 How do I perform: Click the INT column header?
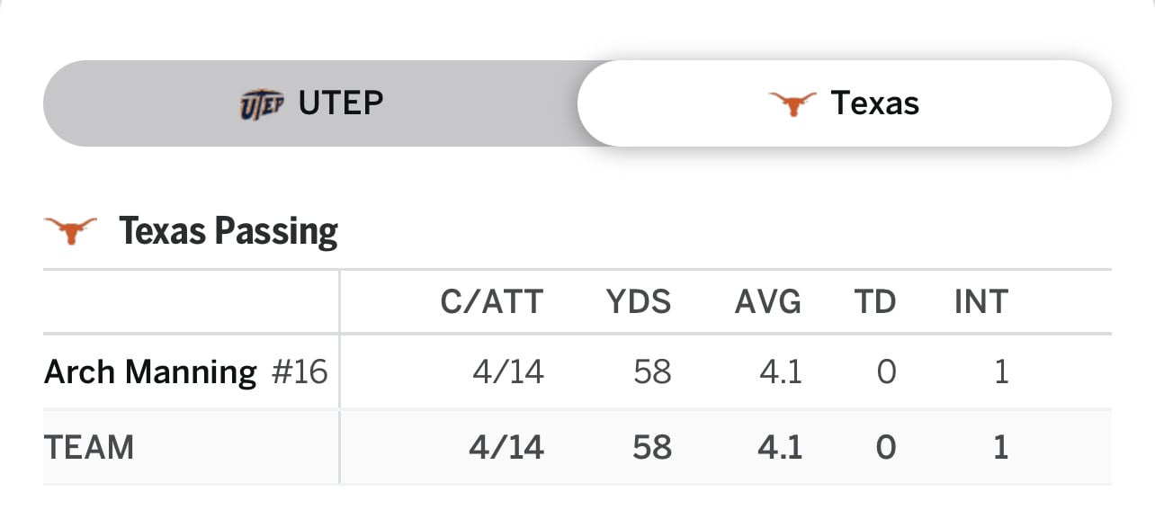tap(980, 302)
